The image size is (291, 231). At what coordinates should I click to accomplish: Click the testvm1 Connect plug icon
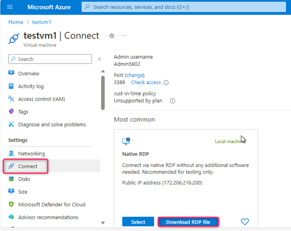pyautogui.click(x=14, y=39)
